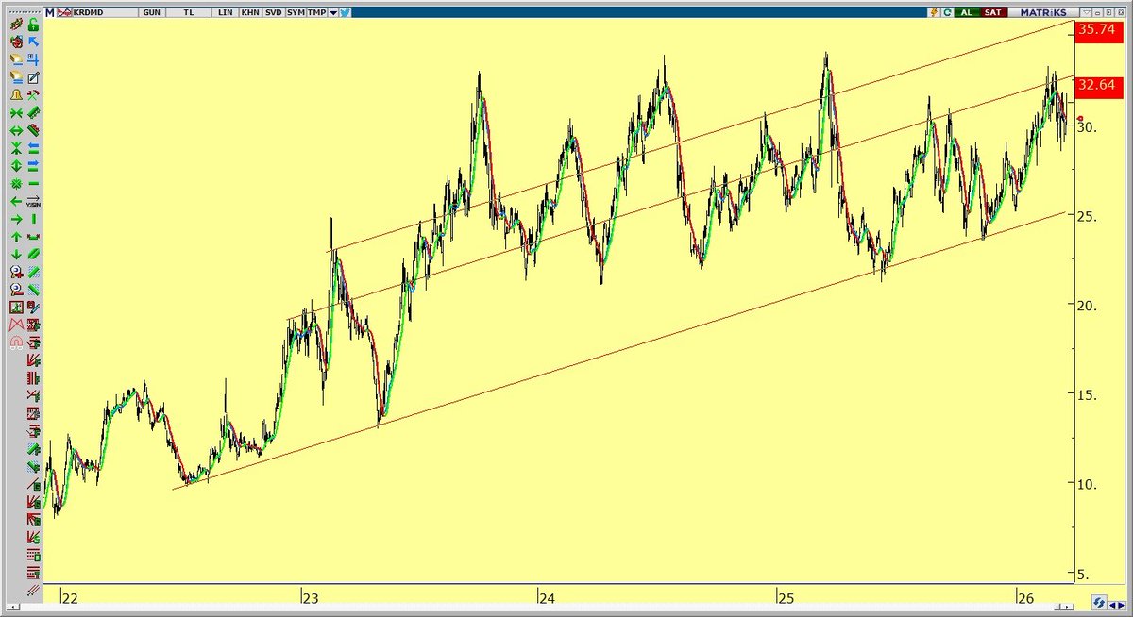Toggle the green open padlock icon
The image size is (1133, 617).
[x=33, y=24]
